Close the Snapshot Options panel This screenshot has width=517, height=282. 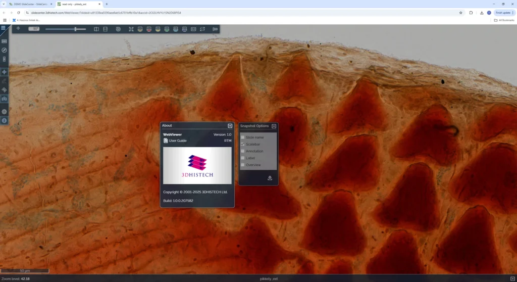coord(274,126)
